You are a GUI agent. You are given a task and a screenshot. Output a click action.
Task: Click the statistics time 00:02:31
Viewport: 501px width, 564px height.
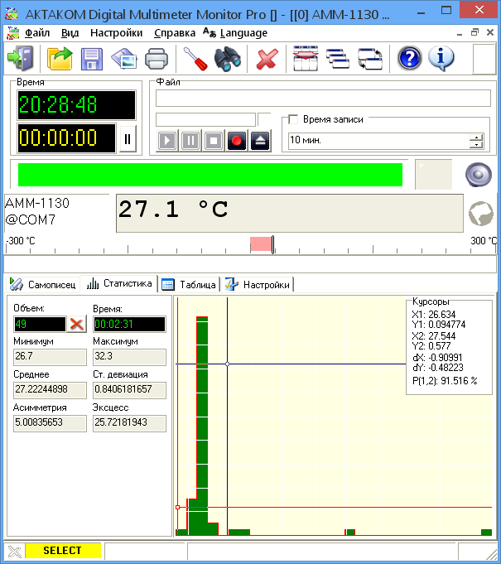129,324
